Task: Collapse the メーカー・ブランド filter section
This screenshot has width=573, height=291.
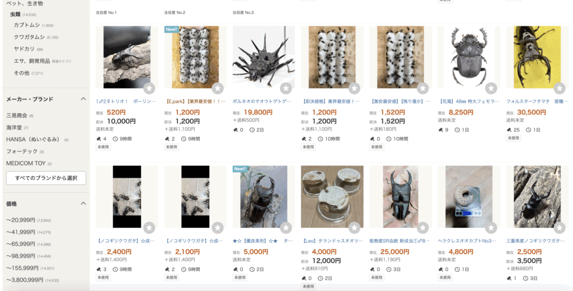Action: (83, 99)
